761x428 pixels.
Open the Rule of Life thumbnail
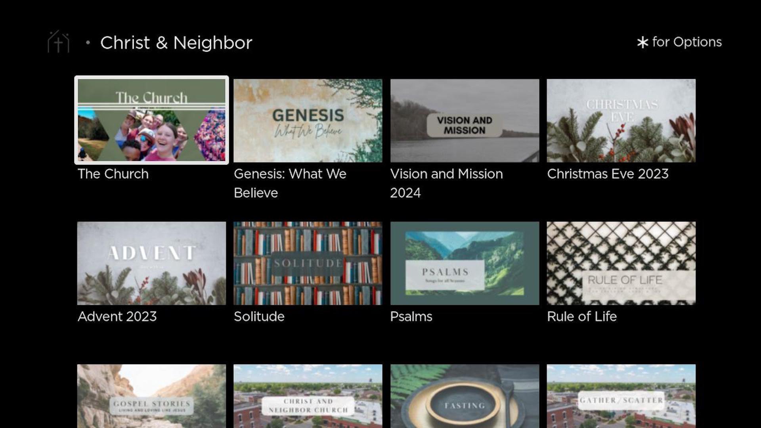621,263
